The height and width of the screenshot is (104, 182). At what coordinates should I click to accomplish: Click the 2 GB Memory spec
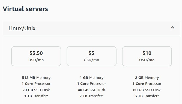click(x=147, y=78)
